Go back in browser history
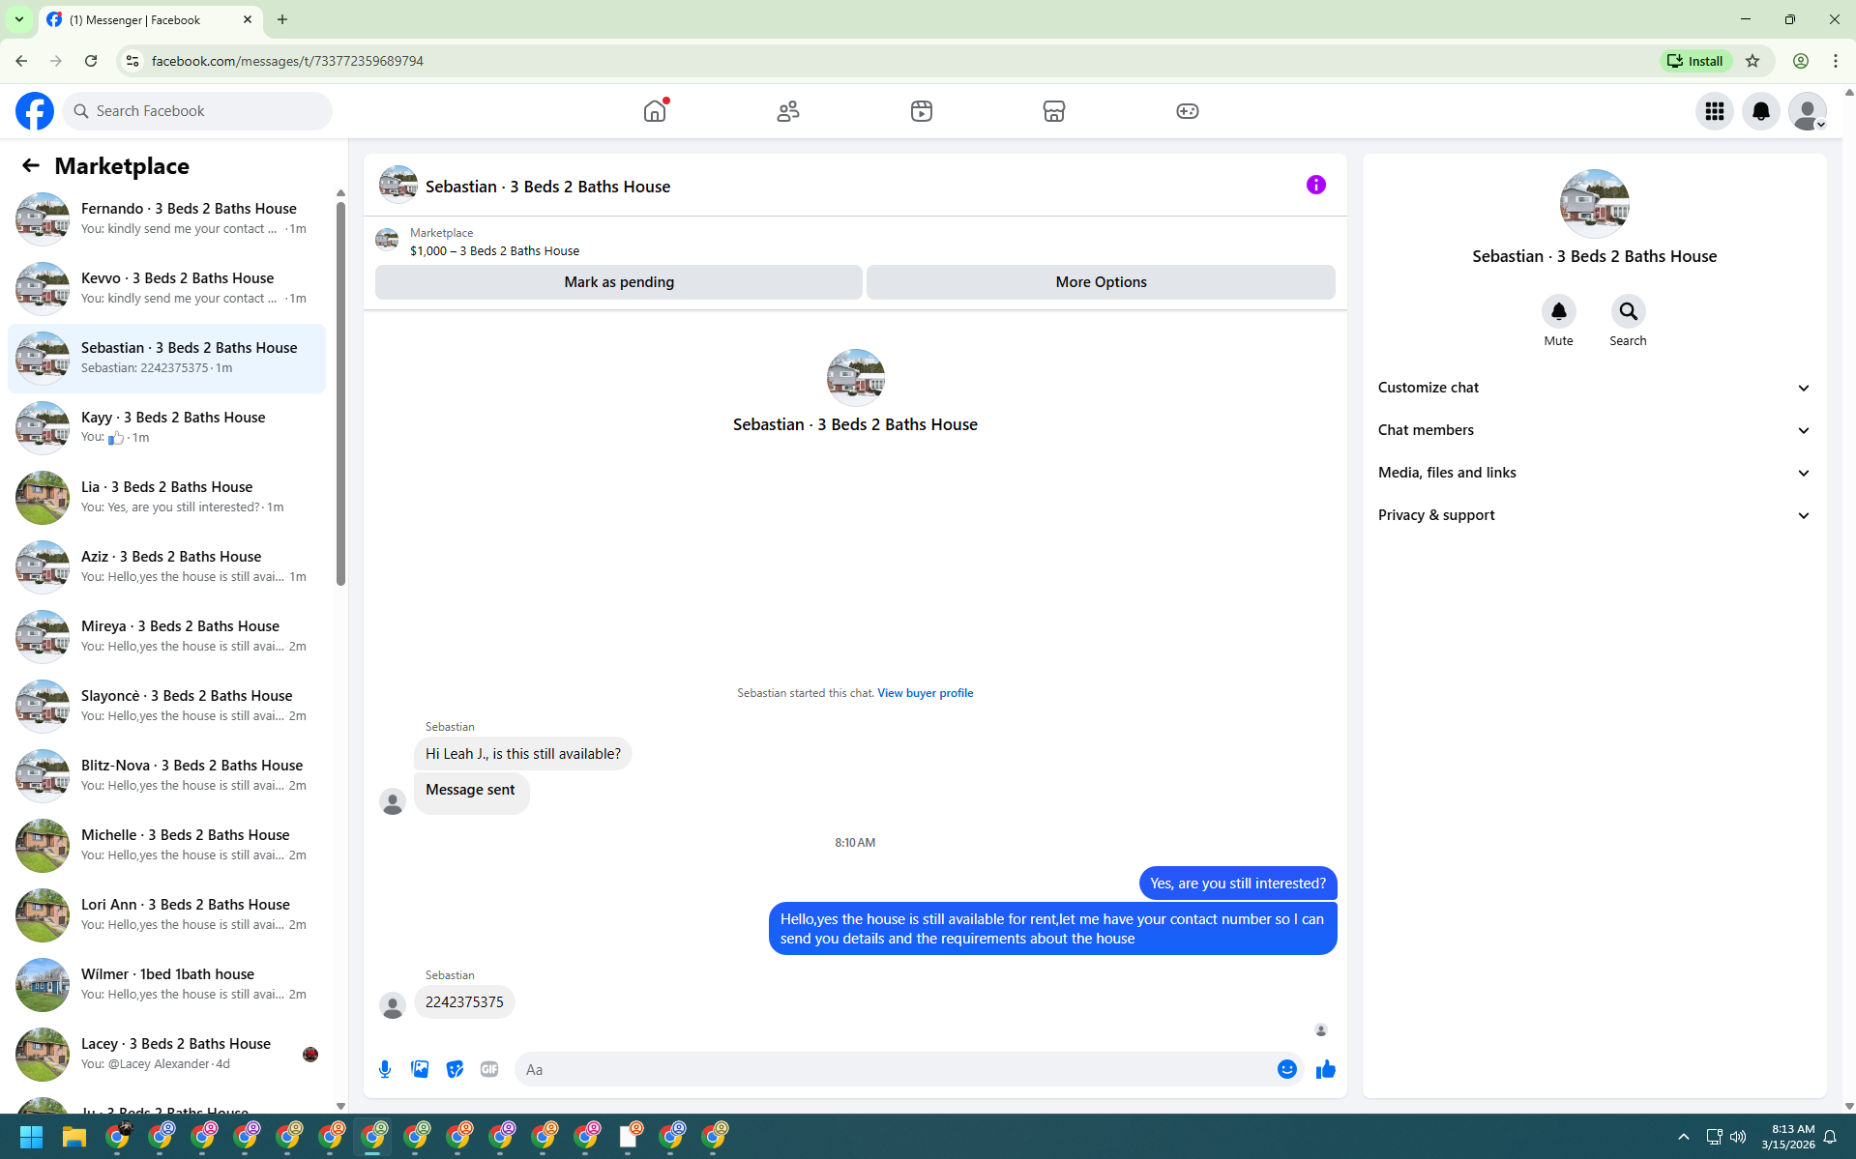Viewport: 1856px width, 1159px height. click(21, 61)
